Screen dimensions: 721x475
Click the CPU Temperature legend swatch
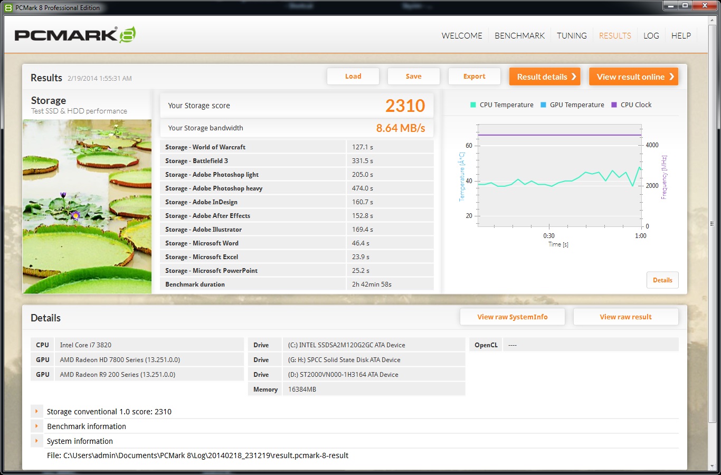point(473,105)
